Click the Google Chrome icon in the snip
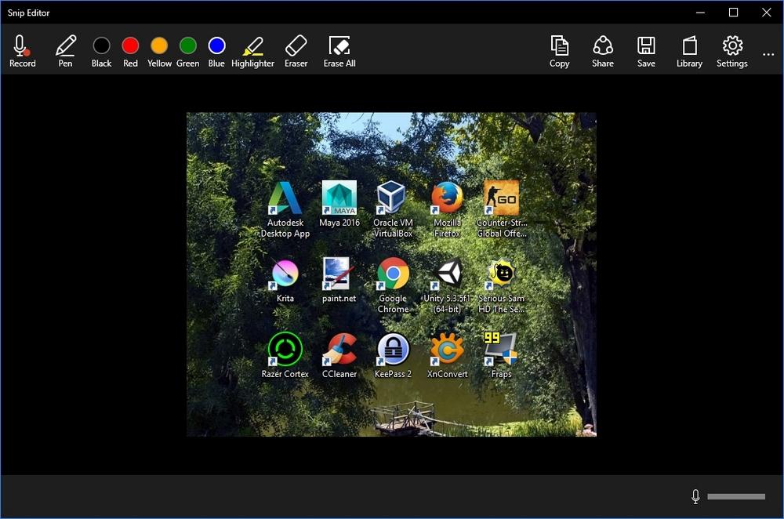 pyautogui.click(x=393, y=274)
